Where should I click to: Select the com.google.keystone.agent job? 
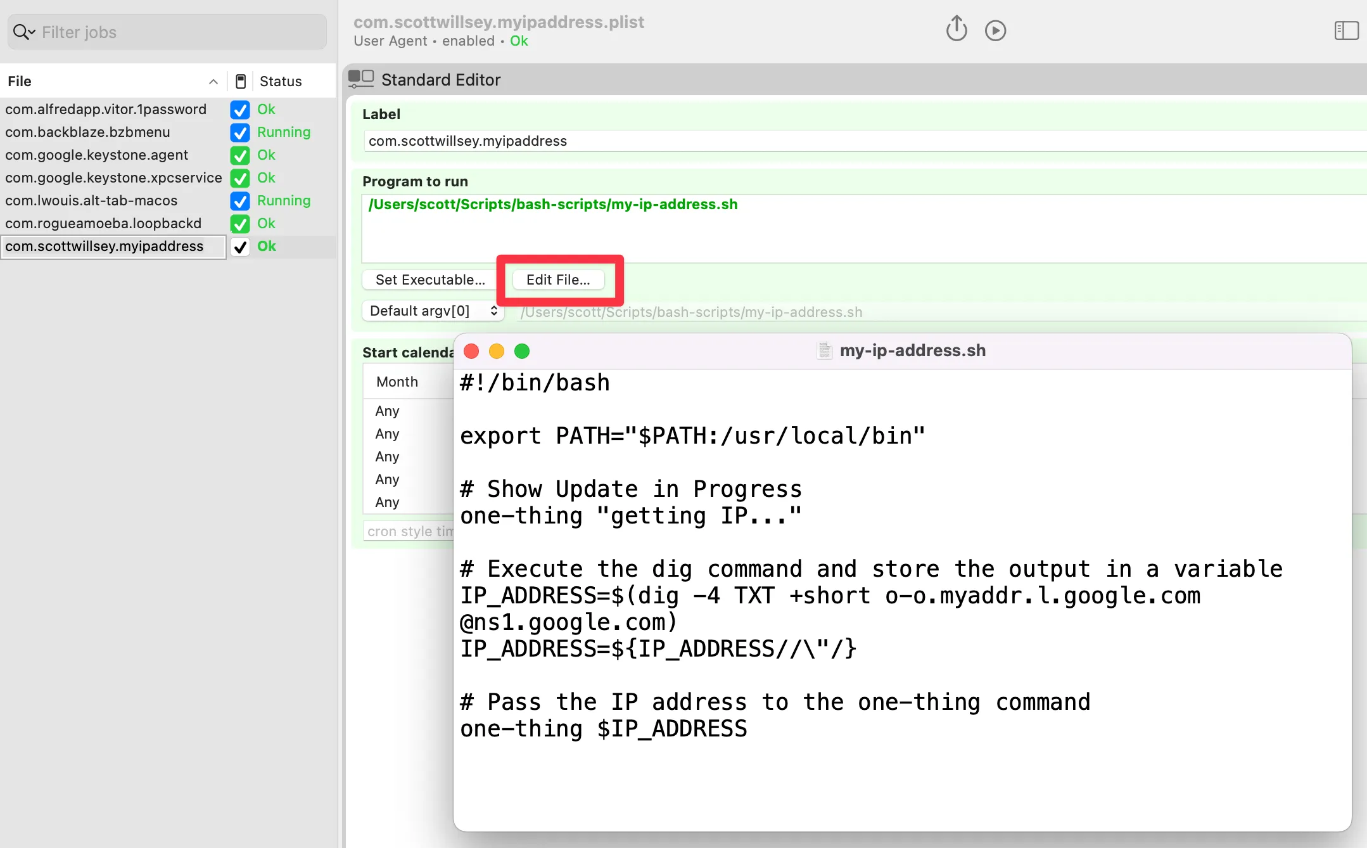pos(96,155)
